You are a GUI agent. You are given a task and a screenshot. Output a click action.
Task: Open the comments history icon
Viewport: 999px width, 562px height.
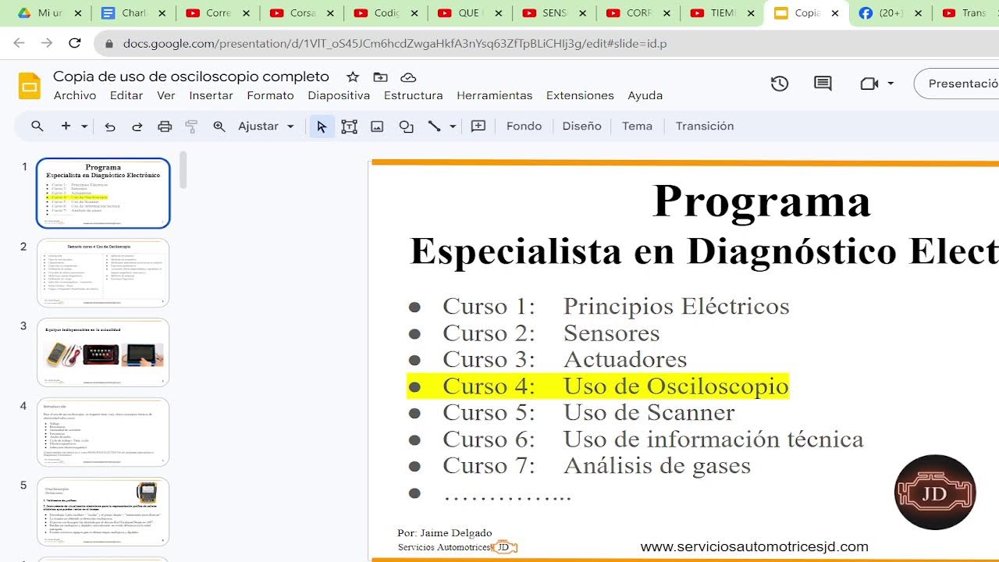pyautogui.click(x=823, y=84)
